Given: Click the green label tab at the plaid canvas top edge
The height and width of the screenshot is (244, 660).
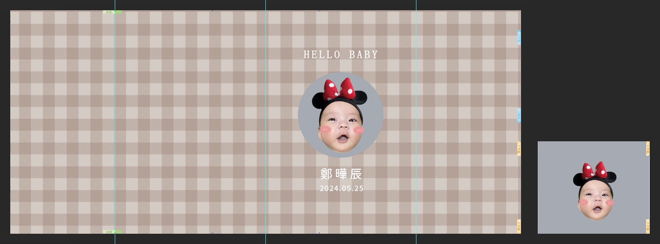Looking at the screenshot, I should tap(112, 12).
